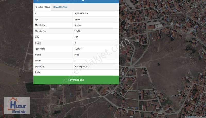
Task: Select the Merkez district value
Action: [78, 19]
